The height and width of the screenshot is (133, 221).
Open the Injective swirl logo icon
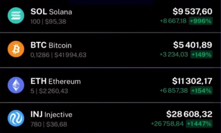(16, 118)
